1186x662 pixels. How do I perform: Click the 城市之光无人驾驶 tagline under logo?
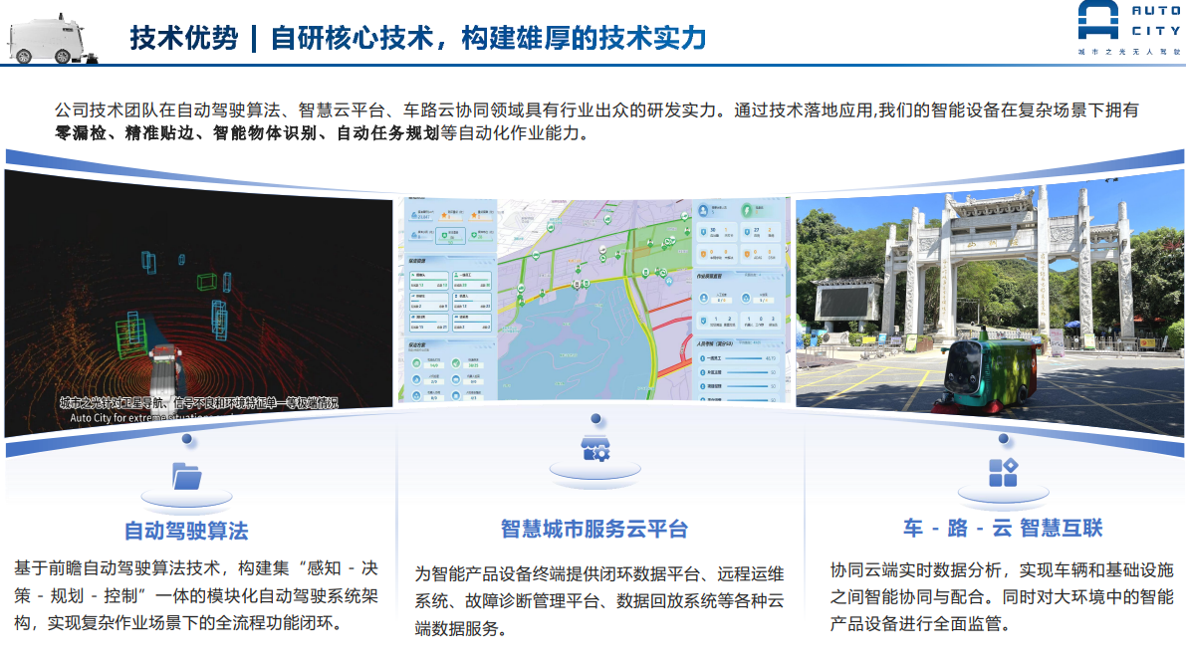(1129, 52)
